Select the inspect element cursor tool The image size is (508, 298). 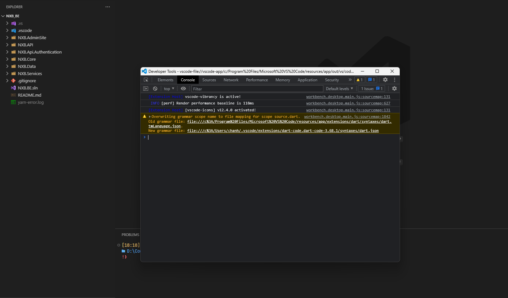point(146,80)
